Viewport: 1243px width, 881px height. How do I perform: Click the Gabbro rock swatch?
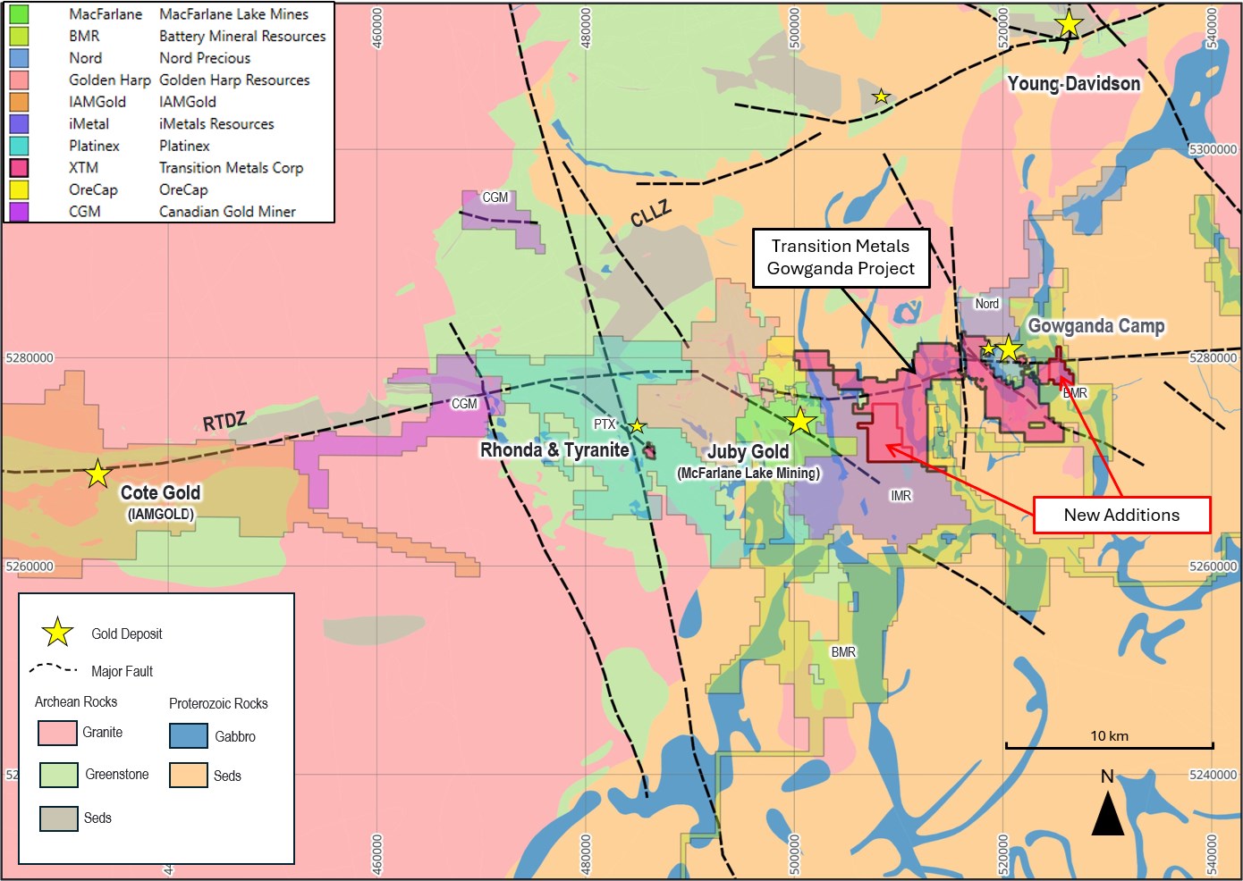(x=189, y=735)
